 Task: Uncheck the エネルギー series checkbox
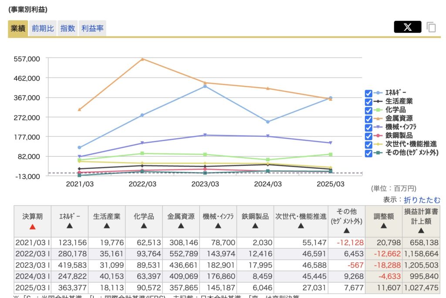pyautogui.click(x=368, y=93)
